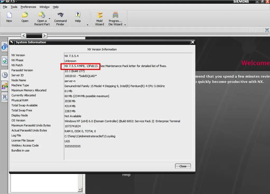Create a new file with New icon
Viewport: 270px width, 194px height.
click(x=9, y=15)
